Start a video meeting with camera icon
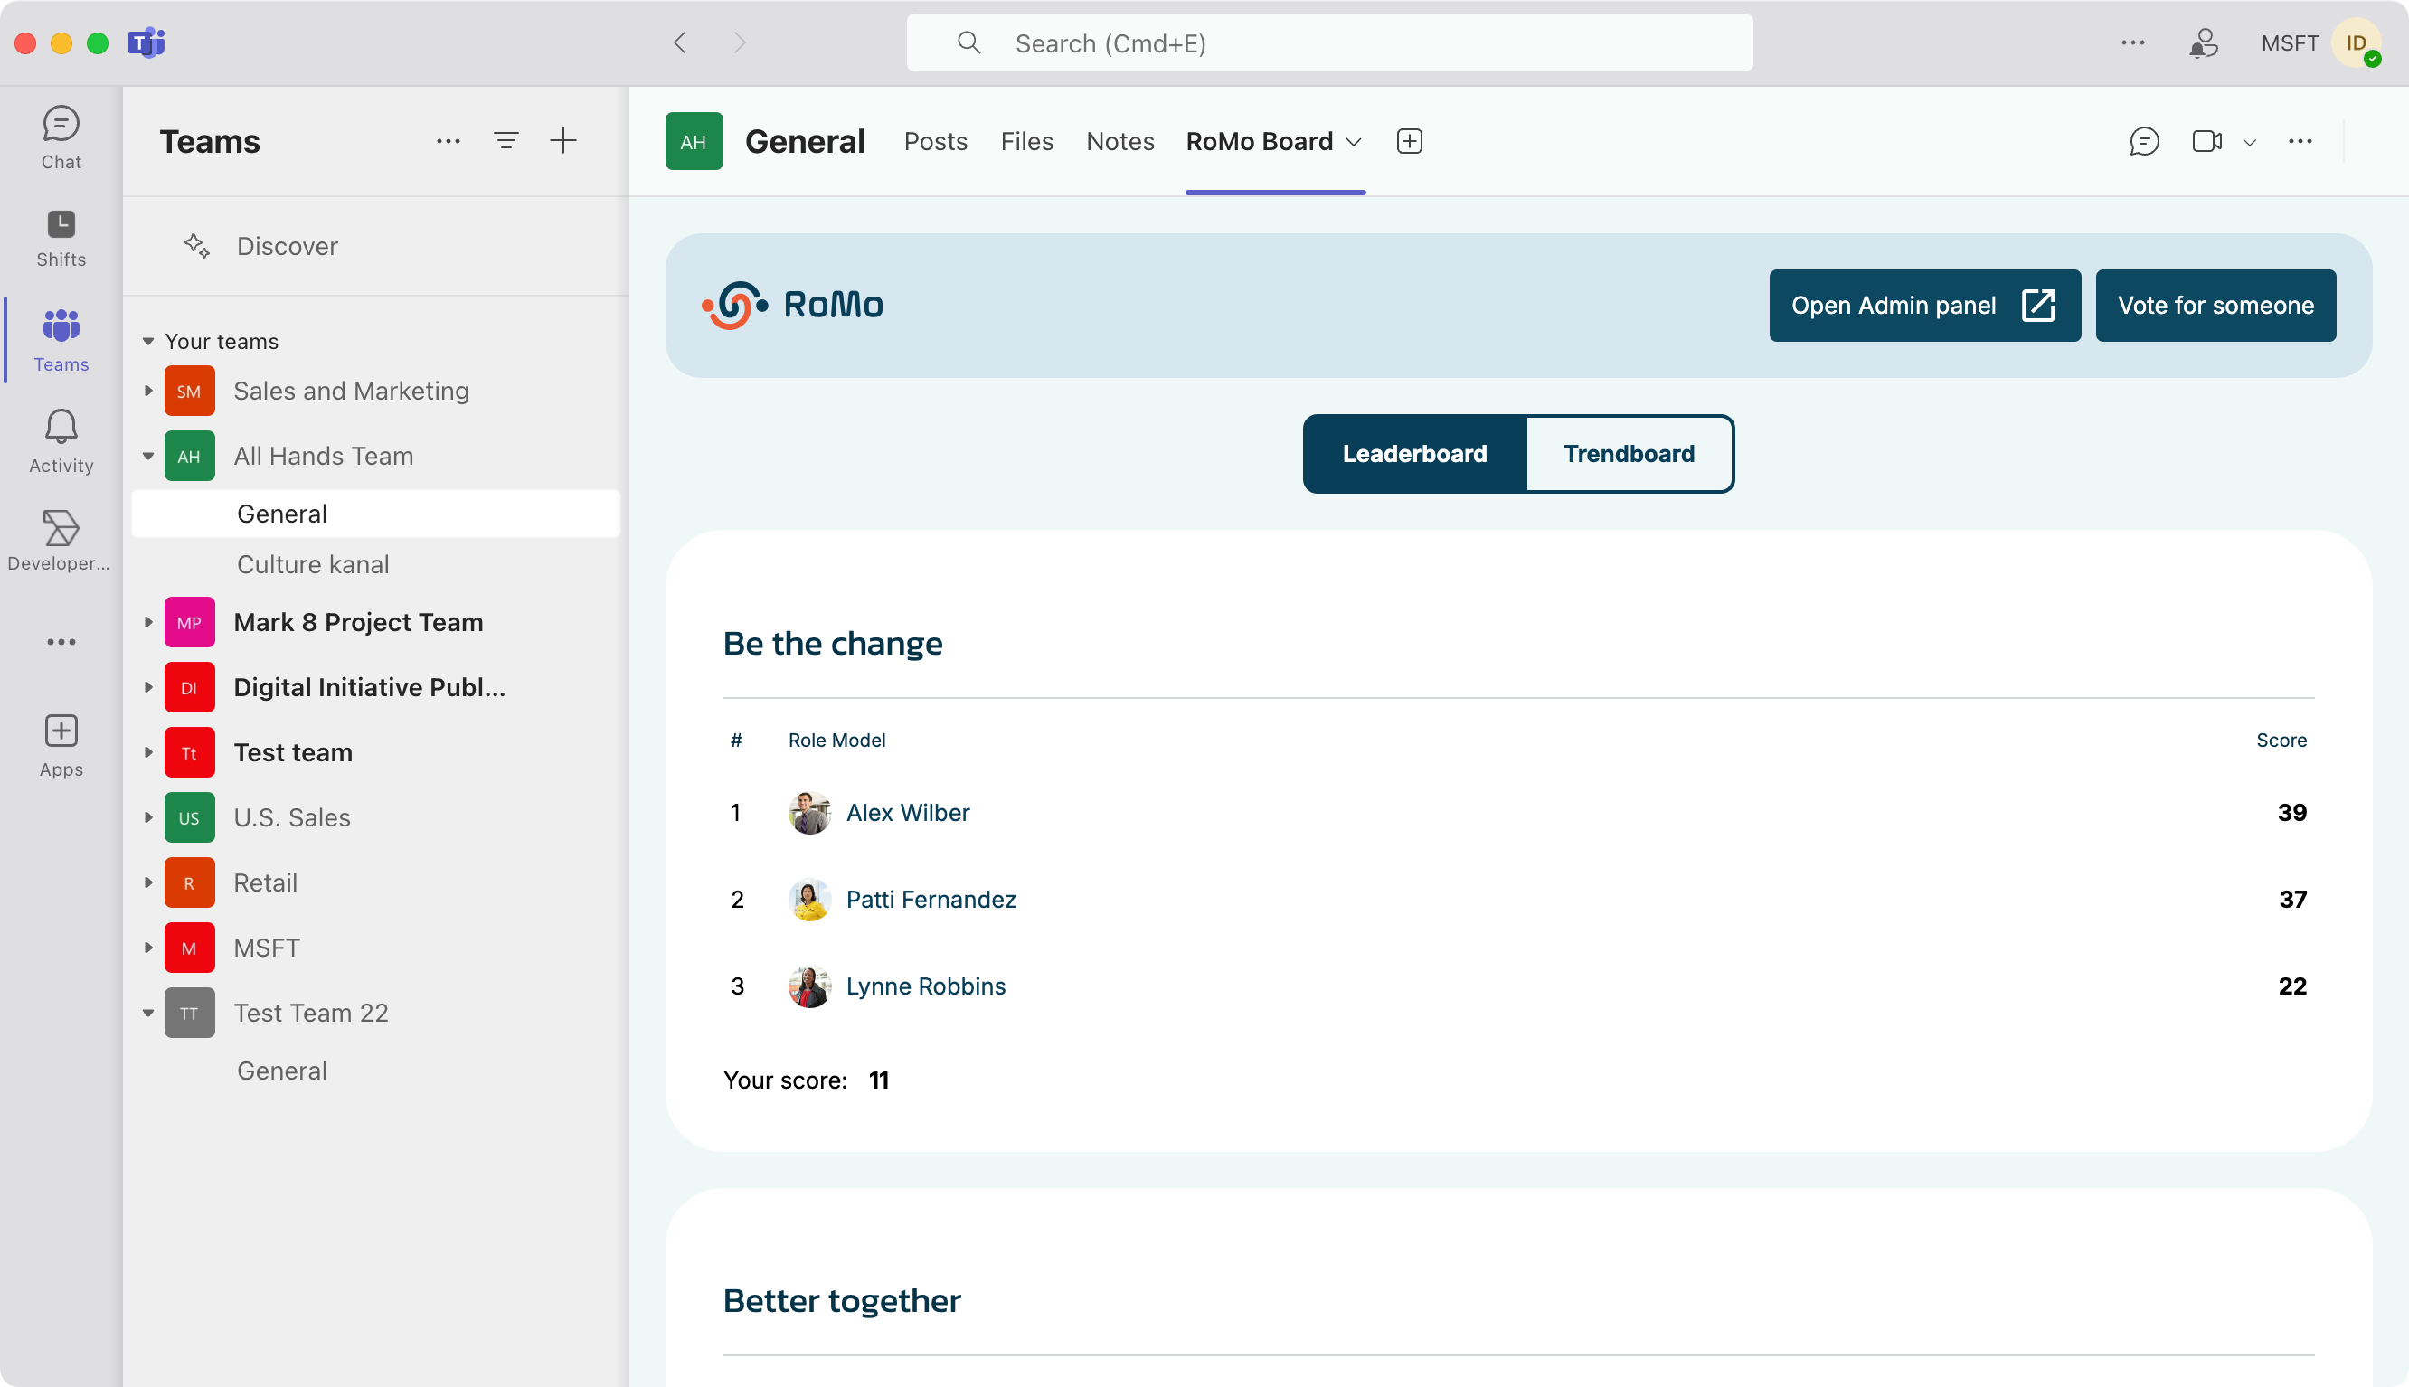Image resolution: width=2409 pixels, height=1387 pixels. coord(2206,142)
